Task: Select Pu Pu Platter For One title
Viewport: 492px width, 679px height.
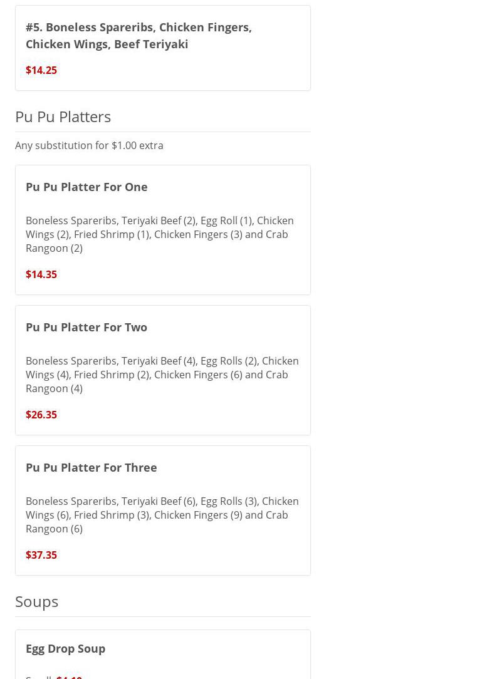Action: click(x=86, y=187)
